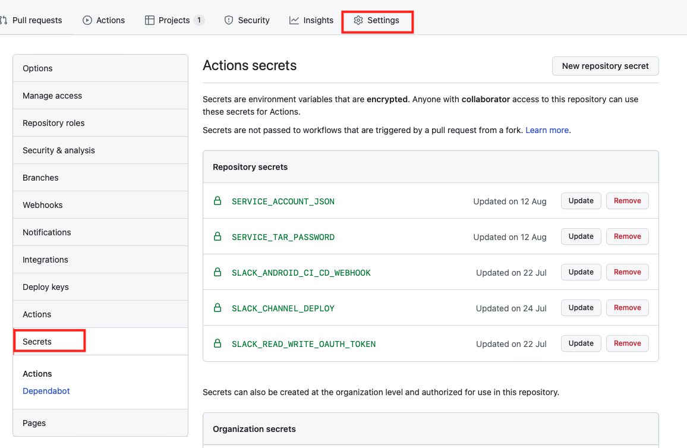Viewport: 687px width, 448px height.
Task: Select the bold Actions sub-item under Secrets
Action: coord(37,374)
